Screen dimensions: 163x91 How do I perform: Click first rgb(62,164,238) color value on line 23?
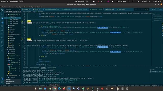[103, 28]
